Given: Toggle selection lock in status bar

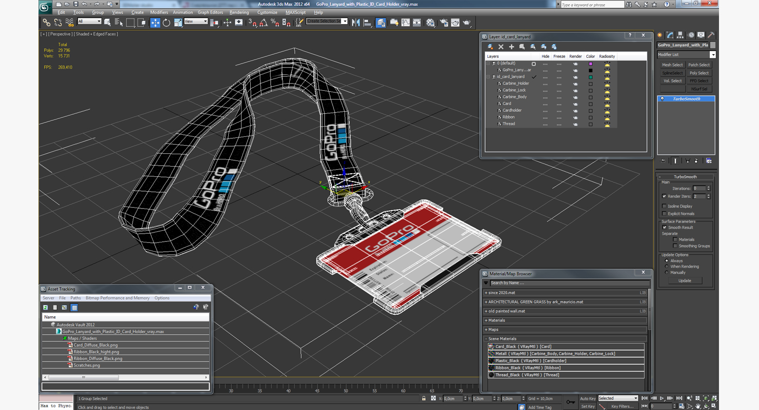Looking at the screenshot, I should 424,398.
